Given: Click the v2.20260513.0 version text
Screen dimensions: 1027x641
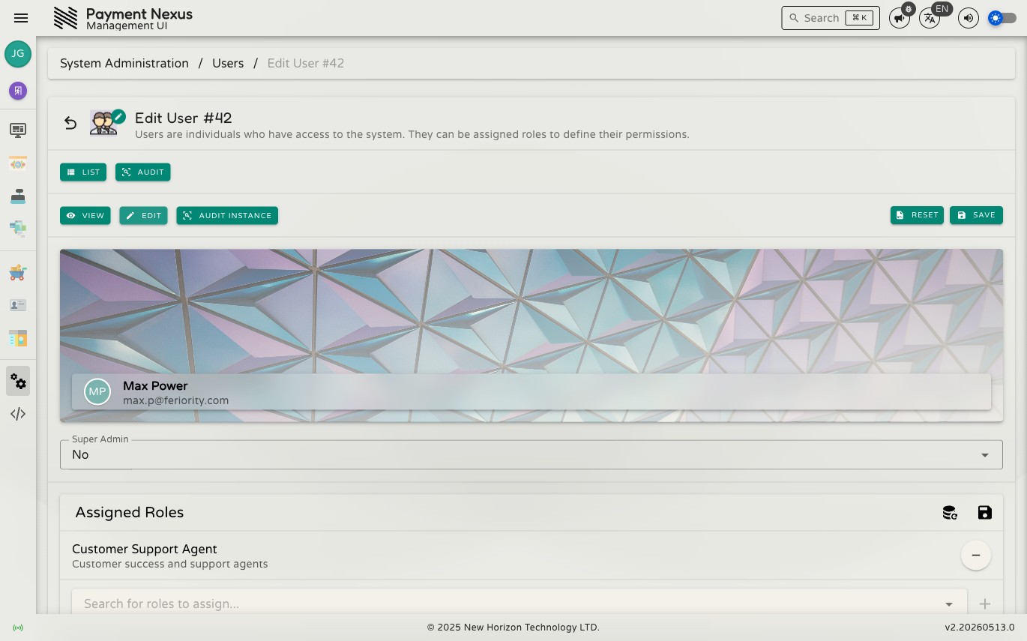Looking at the screenshot, I should pos(980,628).
